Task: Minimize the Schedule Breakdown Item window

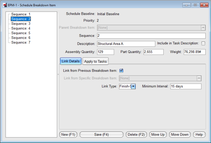Action: tap(186, 5)
